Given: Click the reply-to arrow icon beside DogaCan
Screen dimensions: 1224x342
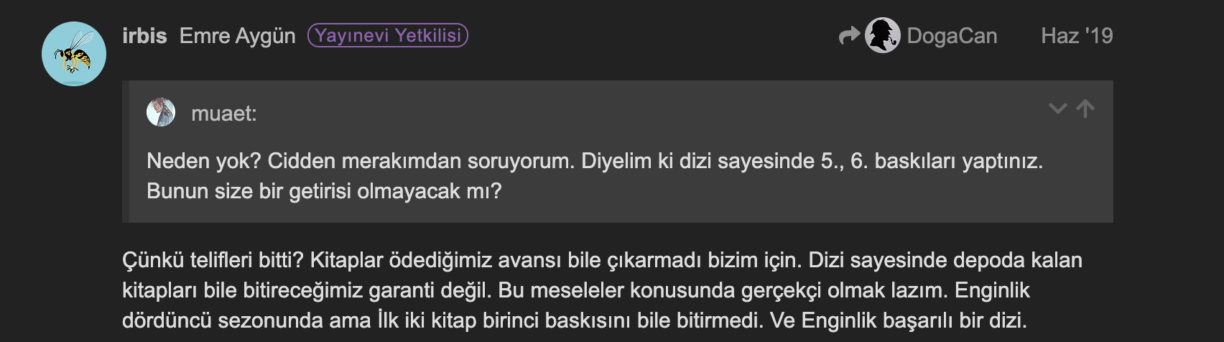Looking at the screenshot, I should point(849,35).
